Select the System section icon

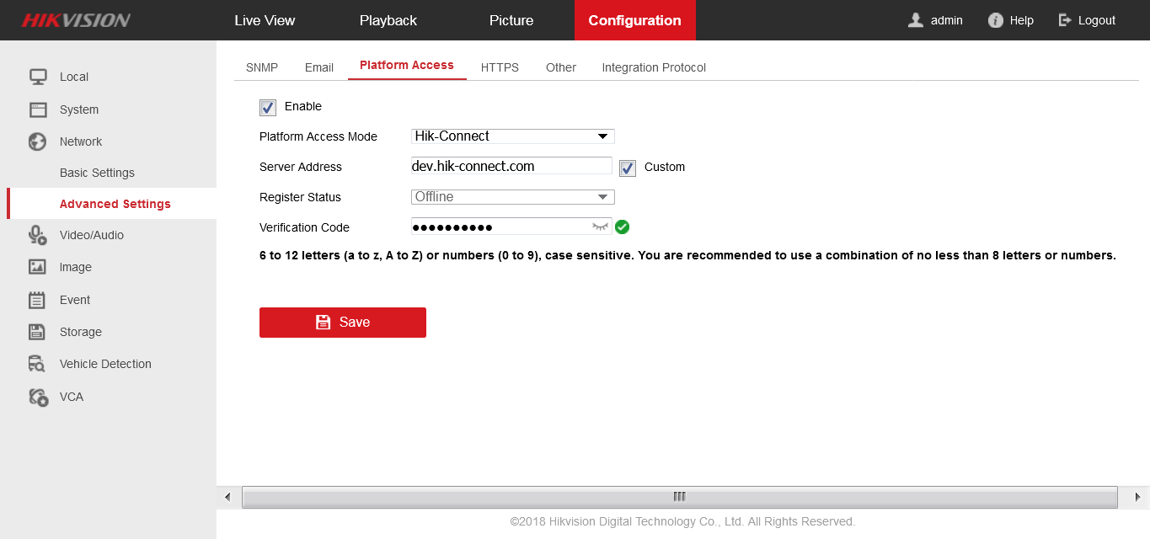[x=38, y=109]
